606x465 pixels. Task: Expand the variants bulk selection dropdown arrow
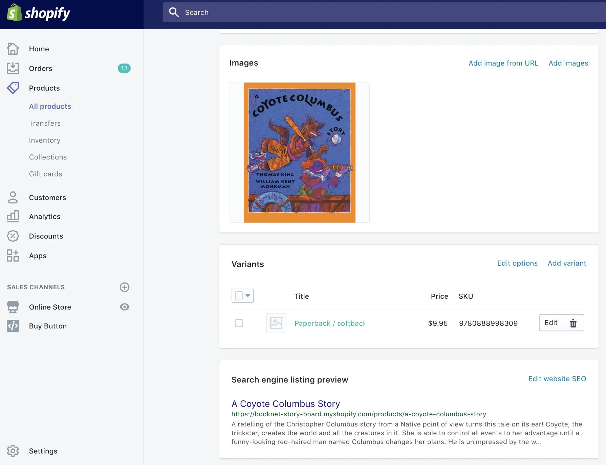[248, 296]
